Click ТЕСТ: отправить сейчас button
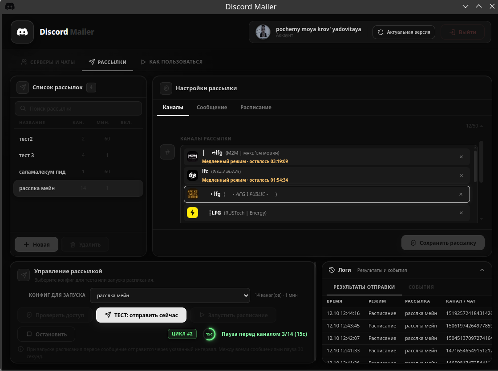 142,315
